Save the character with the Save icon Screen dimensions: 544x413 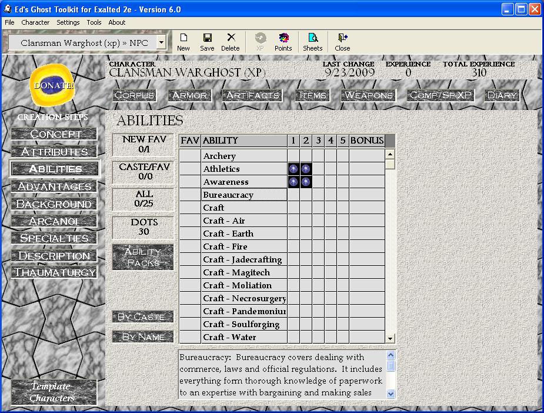coord(207,42)
